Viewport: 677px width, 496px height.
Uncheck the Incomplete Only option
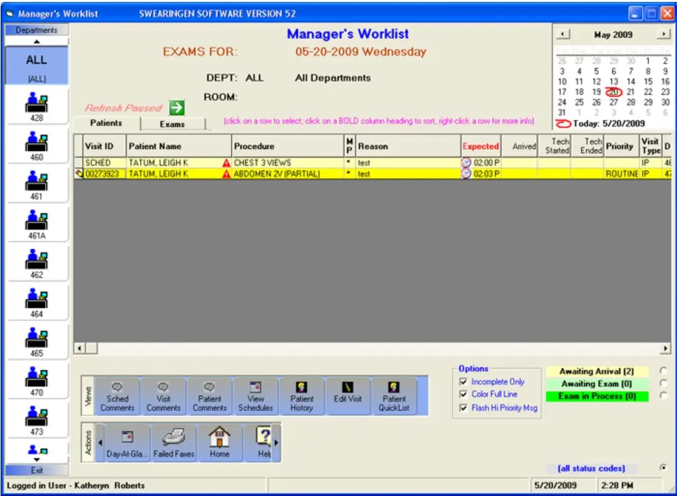[463, 381]
